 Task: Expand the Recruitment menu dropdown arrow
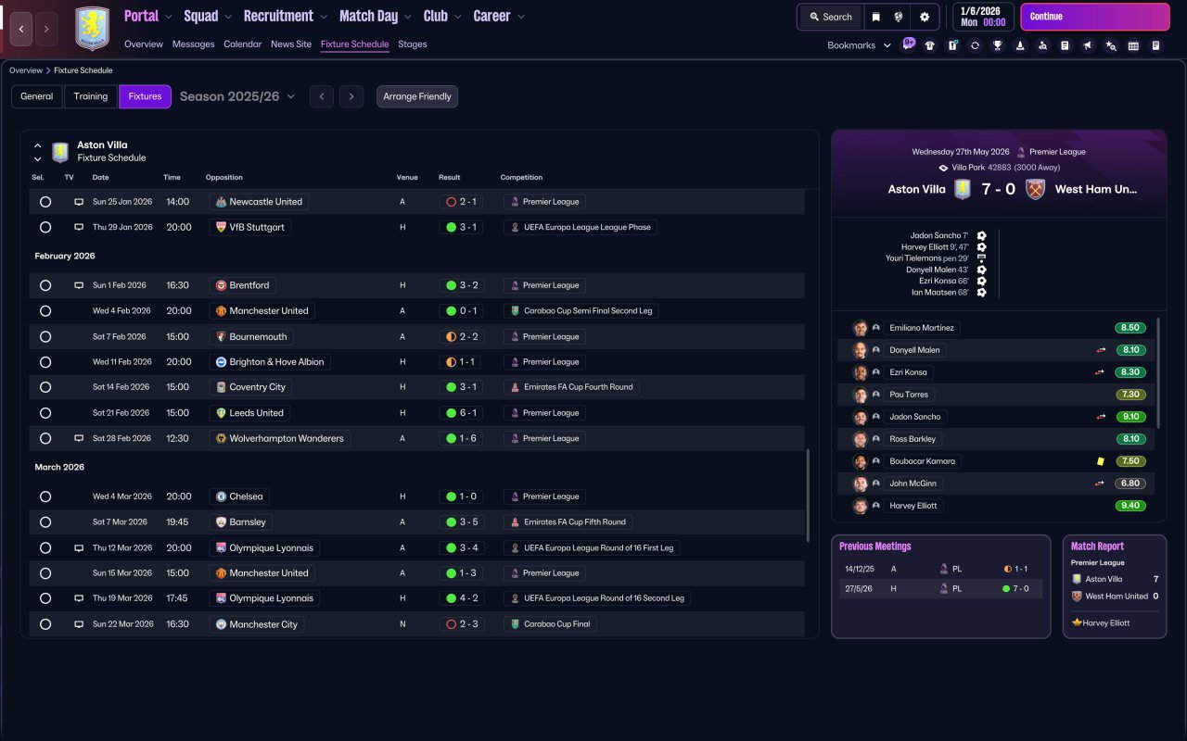[x=323, y=17]
